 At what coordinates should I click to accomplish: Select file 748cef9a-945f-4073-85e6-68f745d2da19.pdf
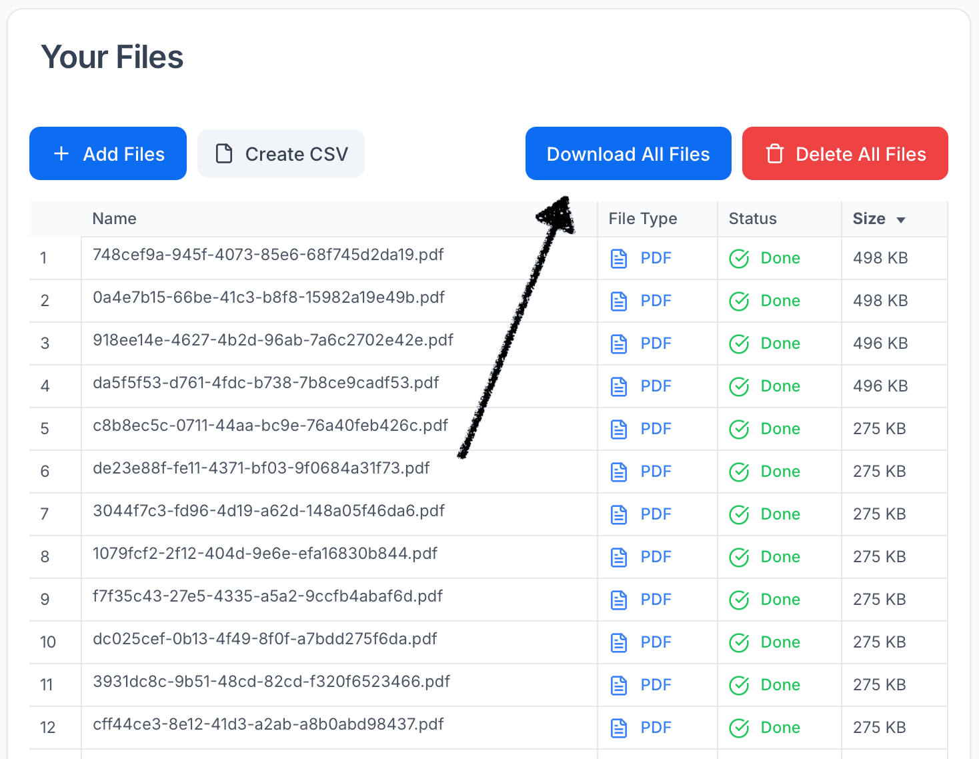click(x=268, y=255)
